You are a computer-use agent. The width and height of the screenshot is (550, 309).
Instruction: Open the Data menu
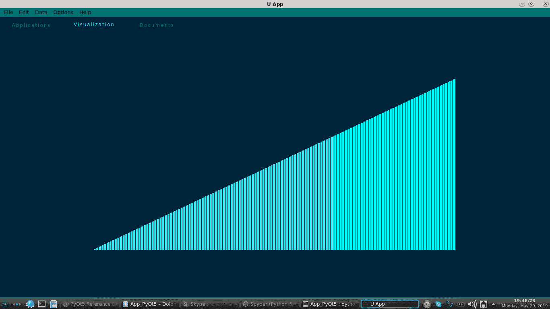tap(41, 12)
